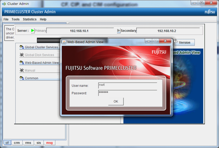219x148 pixels.
Task: Click the Manual bug icon
Action: [x=22, y=70]
